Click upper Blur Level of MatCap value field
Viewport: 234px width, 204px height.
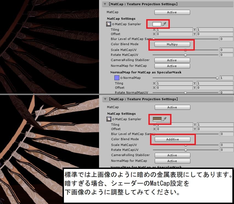pyautogui.click(x=227, y=39)
